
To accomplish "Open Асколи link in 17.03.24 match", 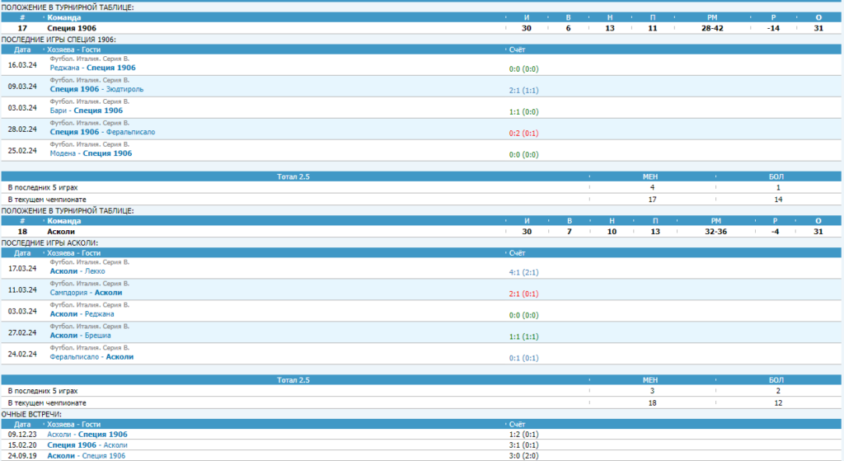I will [63, 271].
